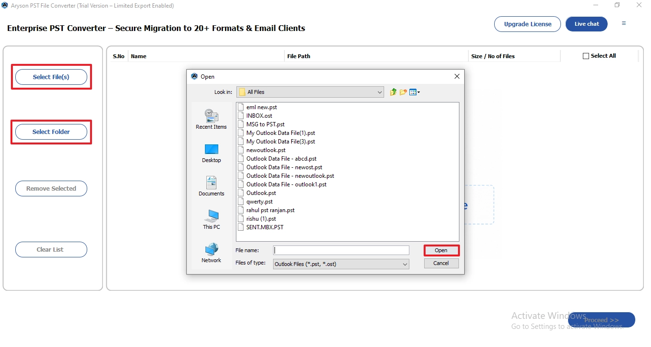Open Recent Items in the places bar
This screenshot has height=347, width=651.
coord(211,119)
